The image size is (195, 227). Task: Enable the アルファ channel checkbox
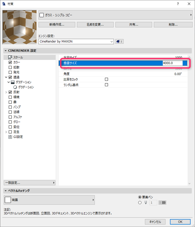tap(10, 117)
